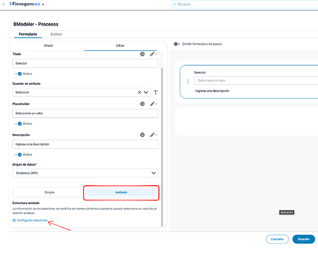Open the Editar tab
Viewport: 318px width, 256px height.
120,45
